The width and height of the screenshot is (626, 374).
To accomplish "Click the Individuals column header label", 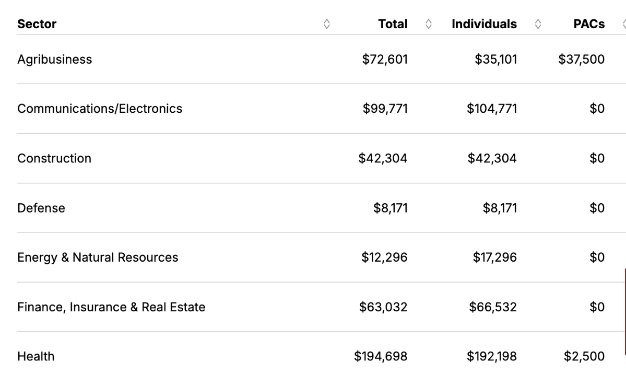I will (x=484, y=24).
